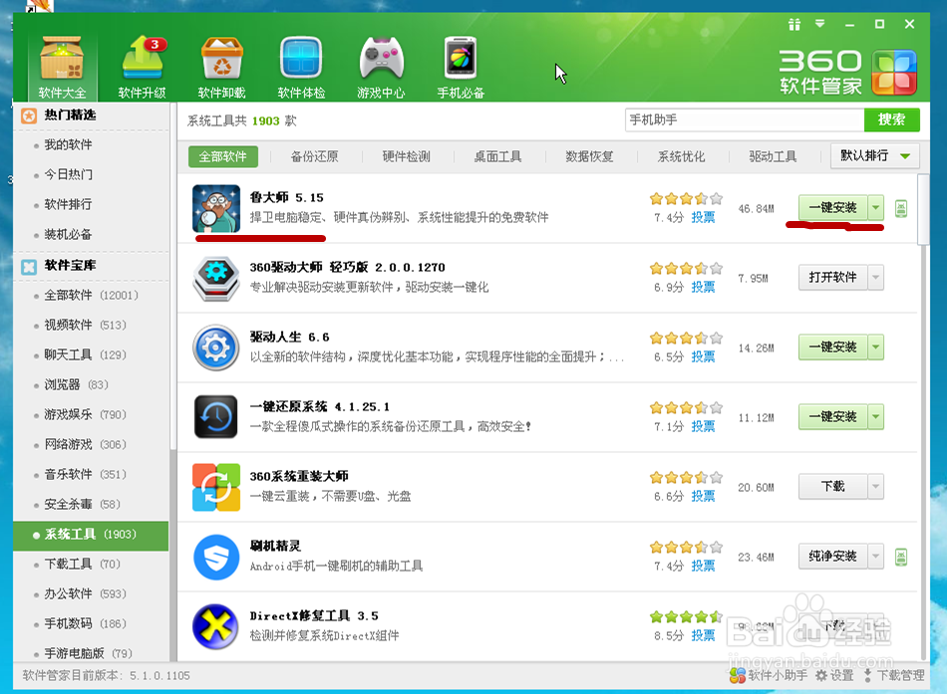Open the skin/theme icon in title bar
Image resolution: width=947 pixels, height=694 pixels.
pyautogui.click(x=794, y=24)
